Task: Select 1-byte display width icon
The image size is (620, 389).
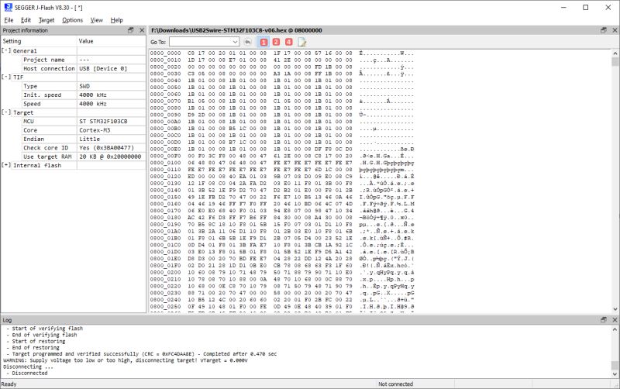Action: click(263, 42)
